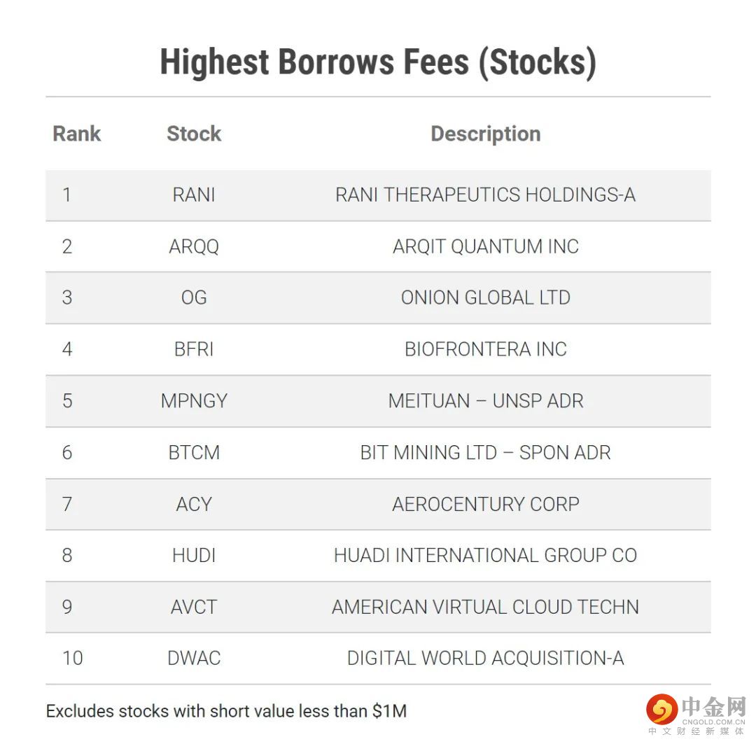This screenshot has width=756, height=744.
Task: Select the ACY stock ticker
Action: click(194, 504)
